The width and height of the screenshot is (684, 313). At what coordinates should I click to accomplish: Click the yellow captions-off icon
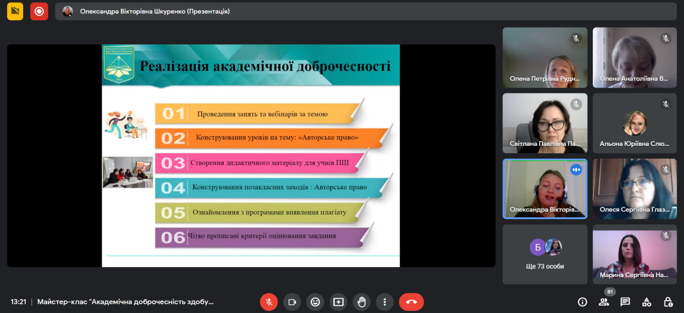15,11
